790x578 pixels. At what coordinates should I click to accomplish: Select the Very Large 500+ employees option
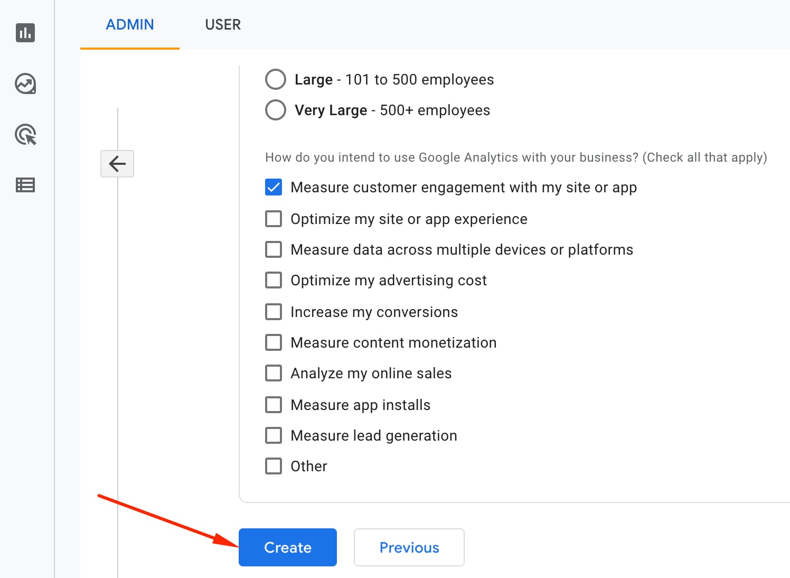[x=275, y=110]
